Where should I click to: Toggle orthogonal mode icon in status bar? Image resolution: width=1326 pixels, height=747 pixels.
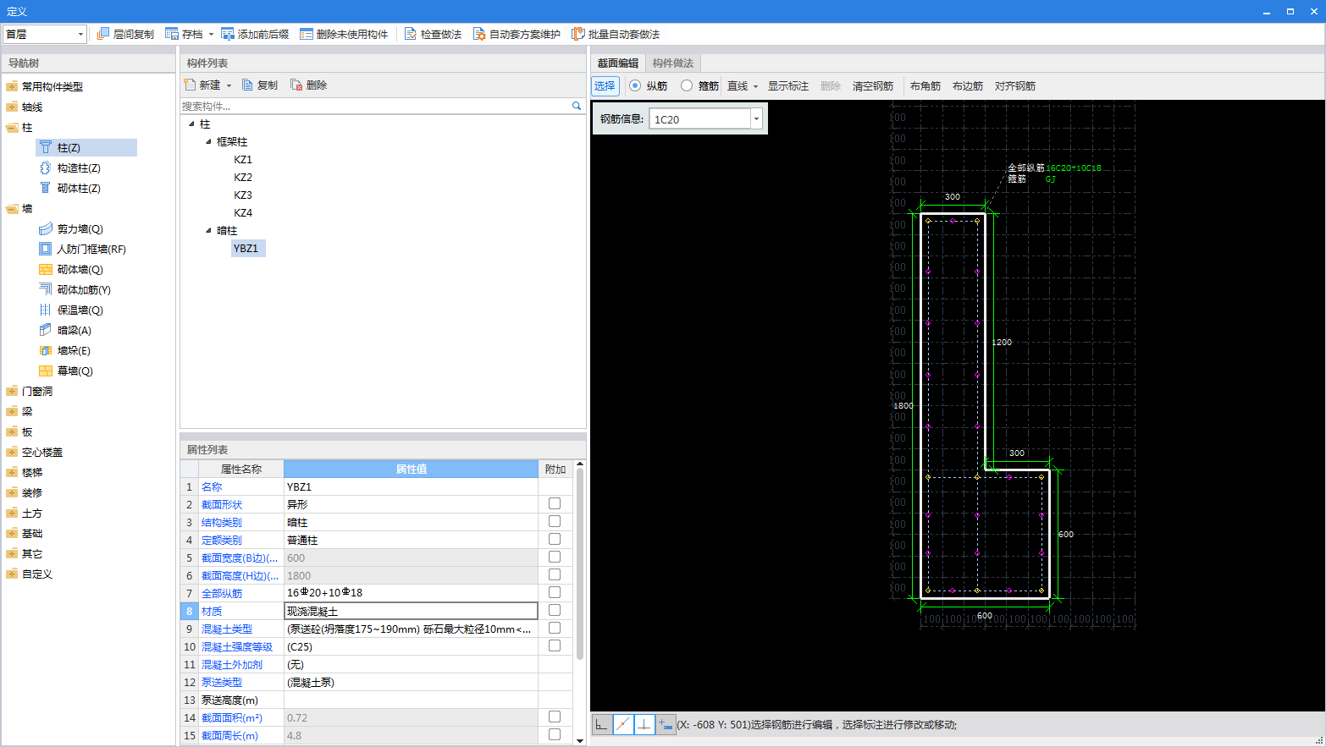tap(601, 724)
